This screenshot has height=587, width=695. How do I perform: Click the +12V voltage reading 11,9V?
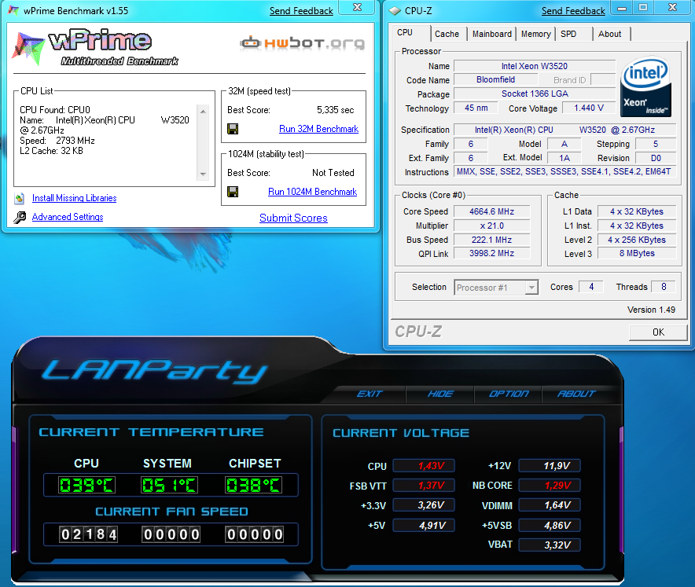point(550,466)
